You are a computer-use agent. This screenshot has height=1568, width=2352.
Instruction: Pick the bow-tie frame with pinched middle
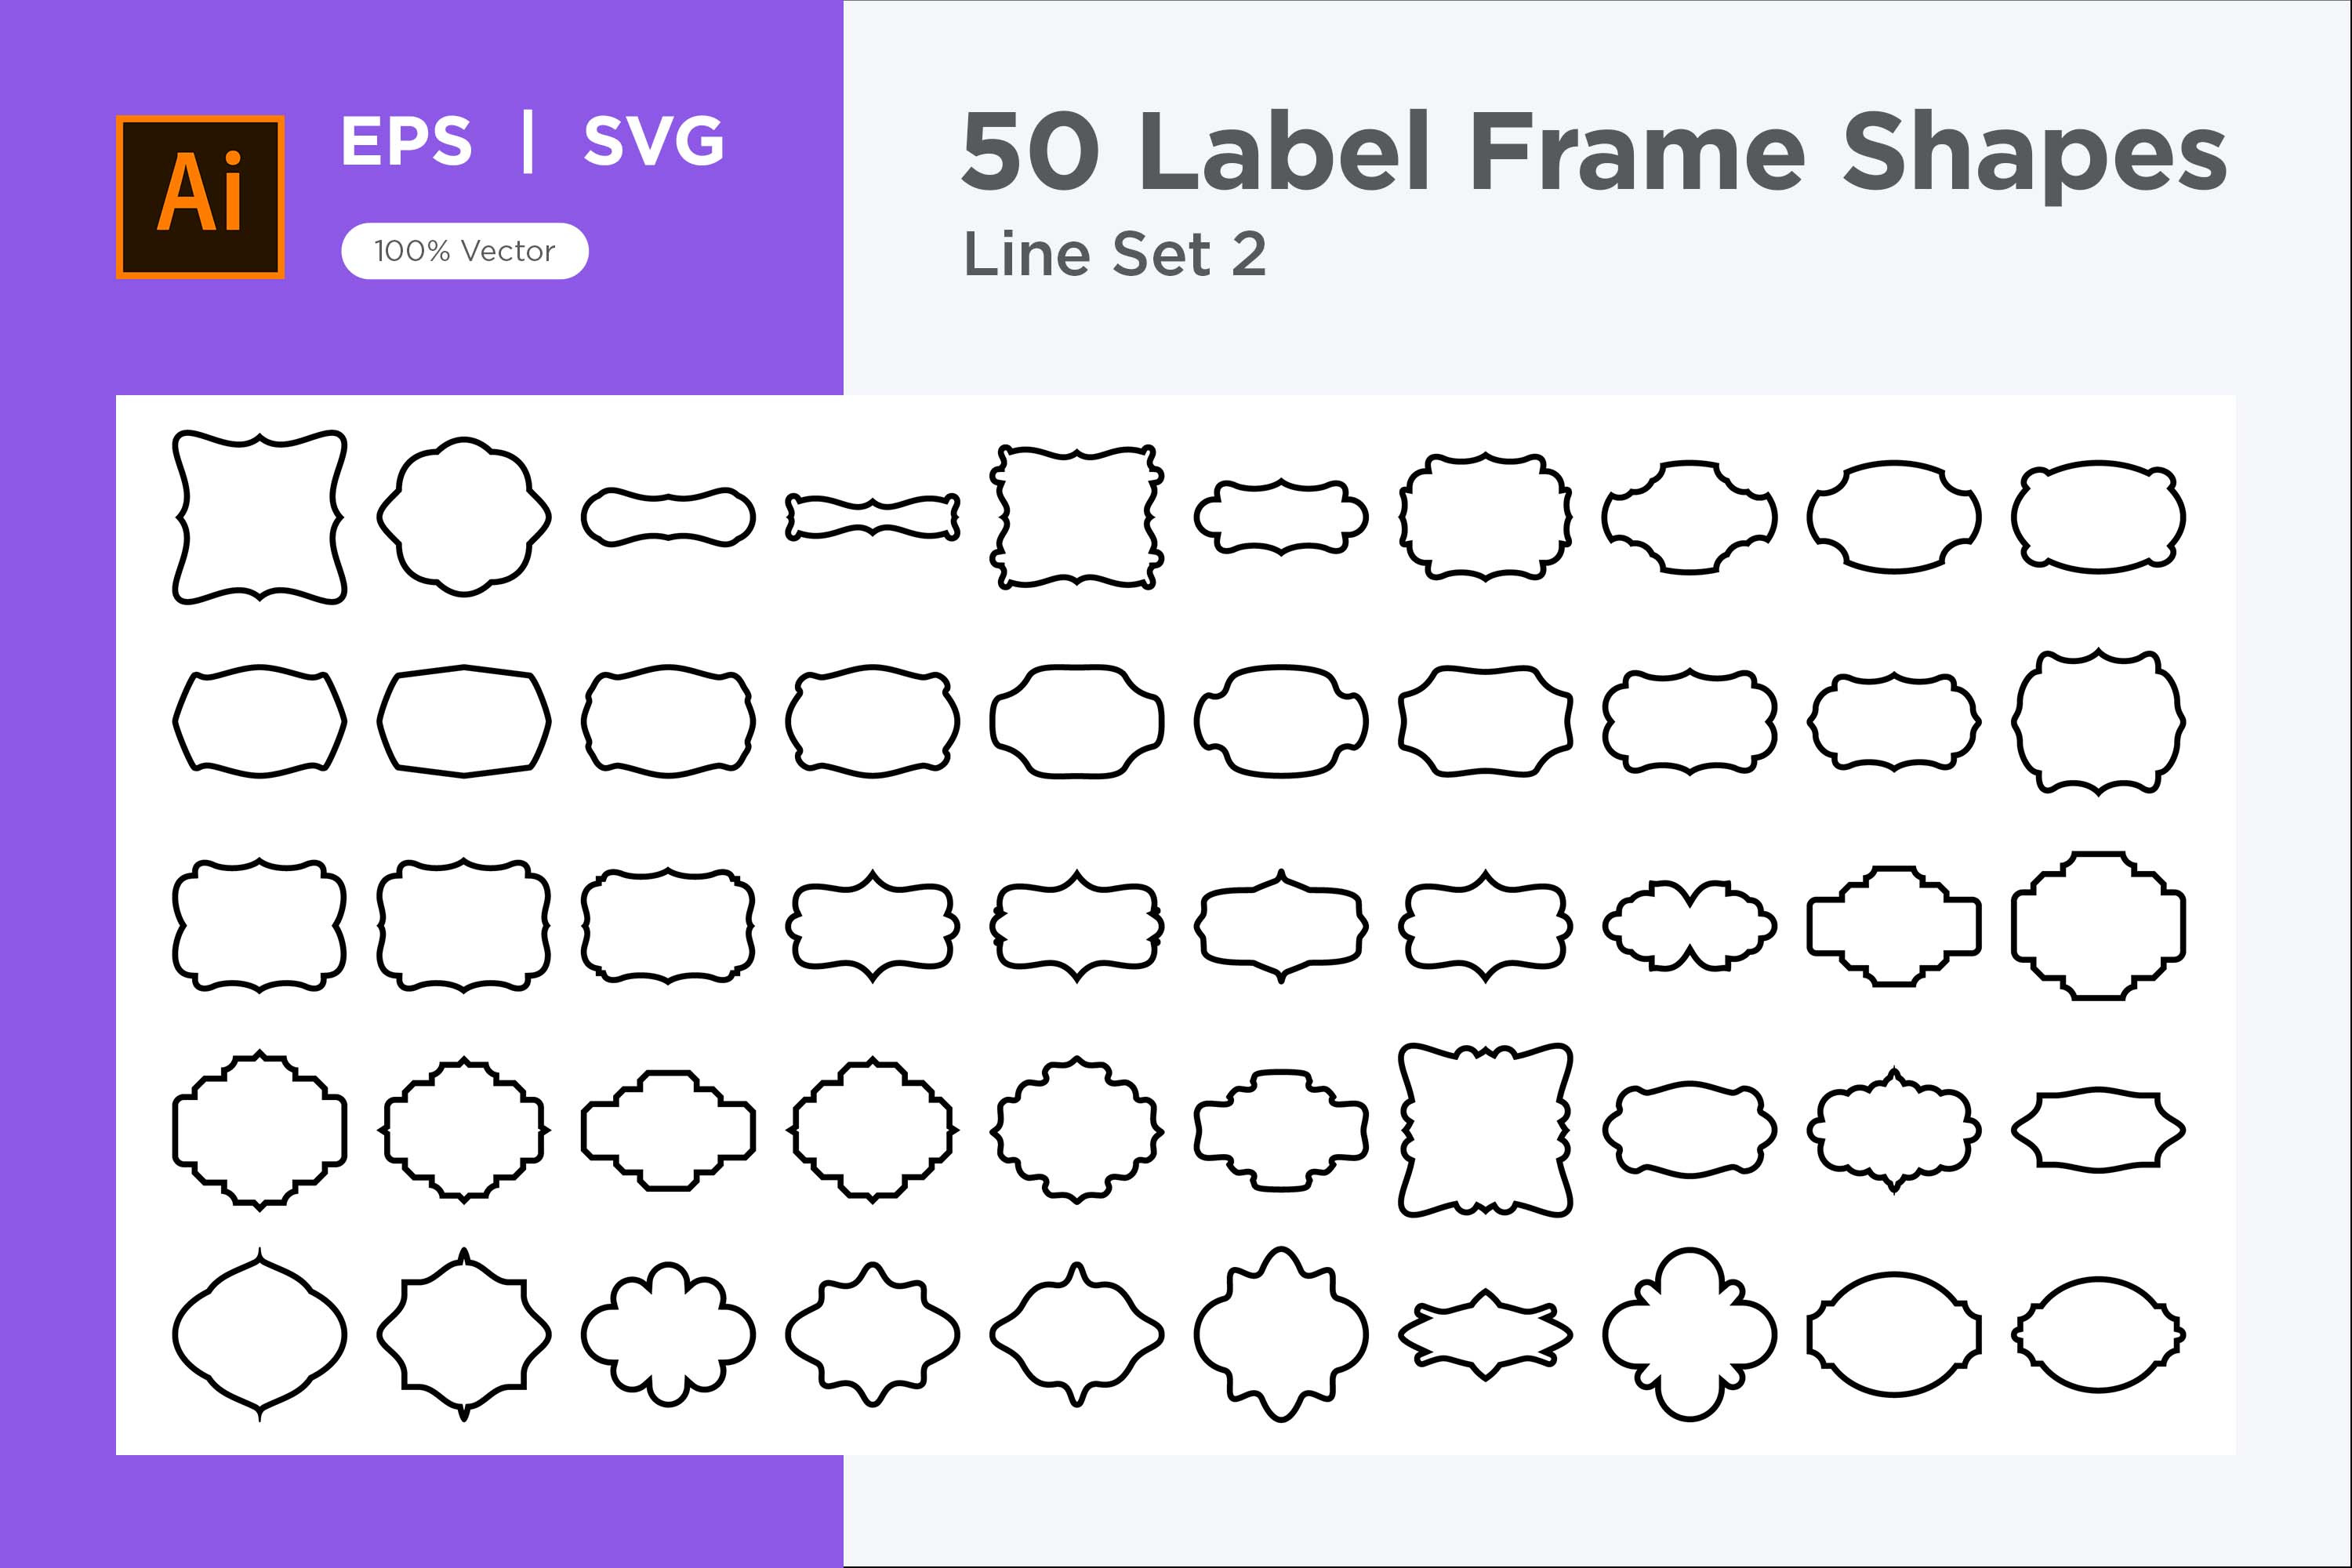pos(1689,925)
